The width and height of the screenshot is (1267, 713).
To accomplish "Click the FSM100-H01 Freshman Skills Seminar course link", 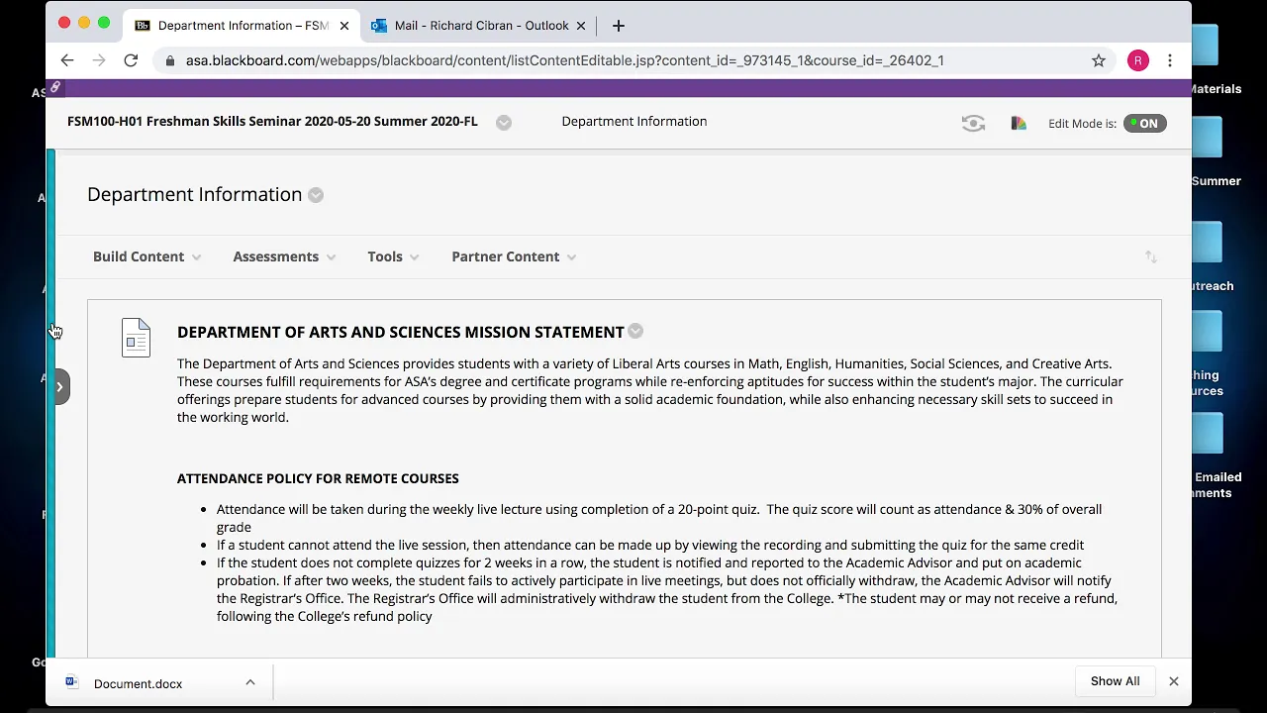I will (x=272, y=121).
